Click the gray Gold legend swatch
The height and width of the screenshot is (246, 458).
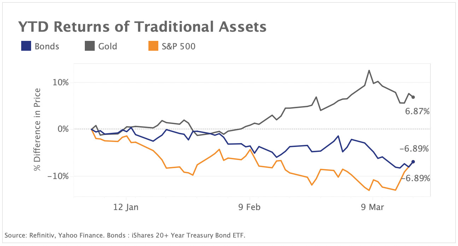[x=90, y=46]
